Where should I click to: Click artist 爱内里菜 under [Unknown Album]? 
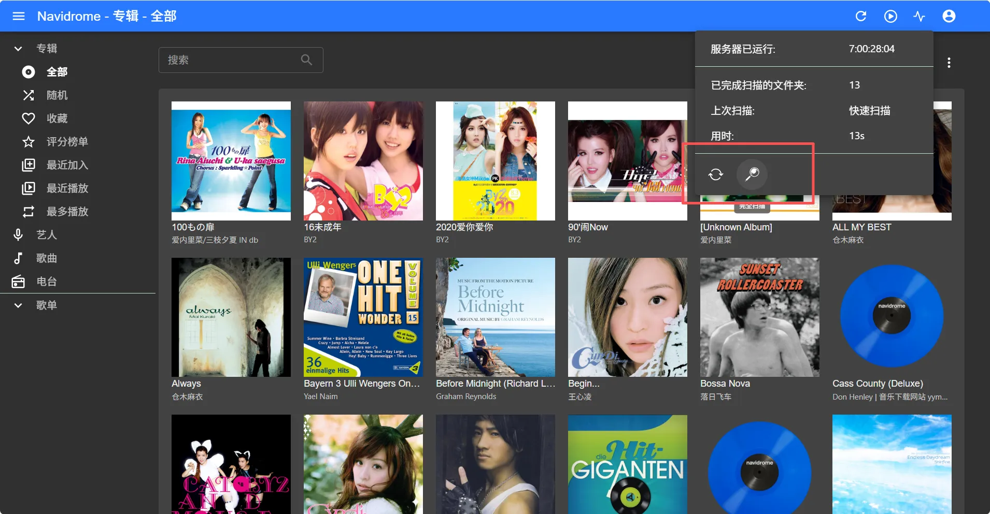(x=716, y=240)
